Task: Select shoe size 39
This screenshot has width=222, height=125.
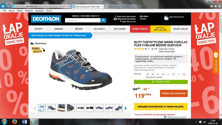Action: coord(147,74)
